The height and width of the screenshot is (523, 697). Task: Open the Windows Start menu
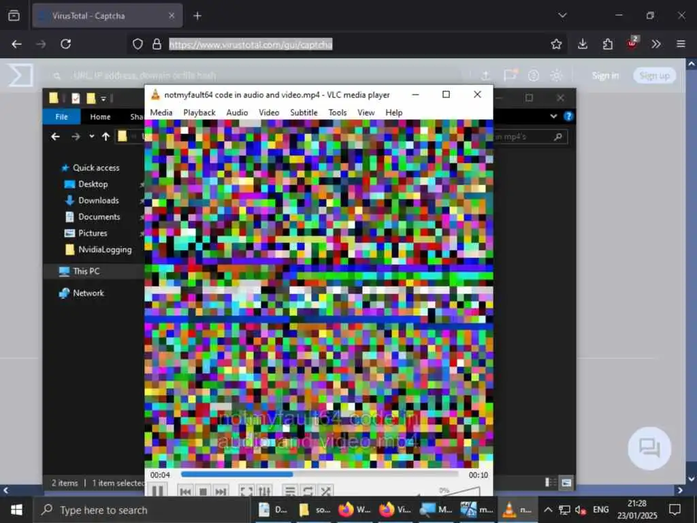(x=16, y=509)
